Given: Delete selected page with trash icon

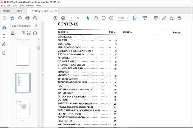Looking at the screenshot, I should (x=23, y=33).
